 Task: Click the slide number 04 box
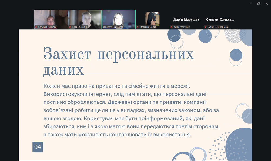(x=38, y=147)
